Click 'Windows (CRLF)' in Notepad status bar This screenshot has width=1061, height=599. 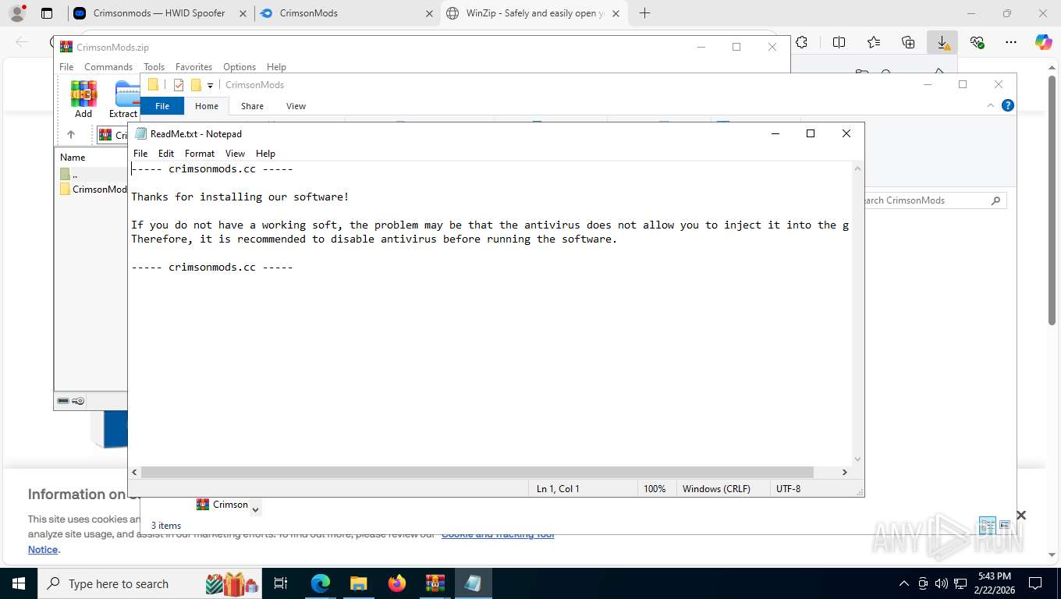[x=716, y=489]
